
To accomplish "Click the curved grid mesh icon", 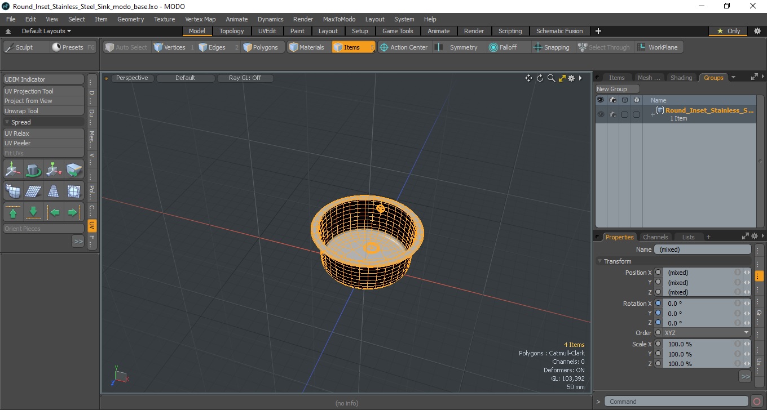I will [x=13, y=191].
